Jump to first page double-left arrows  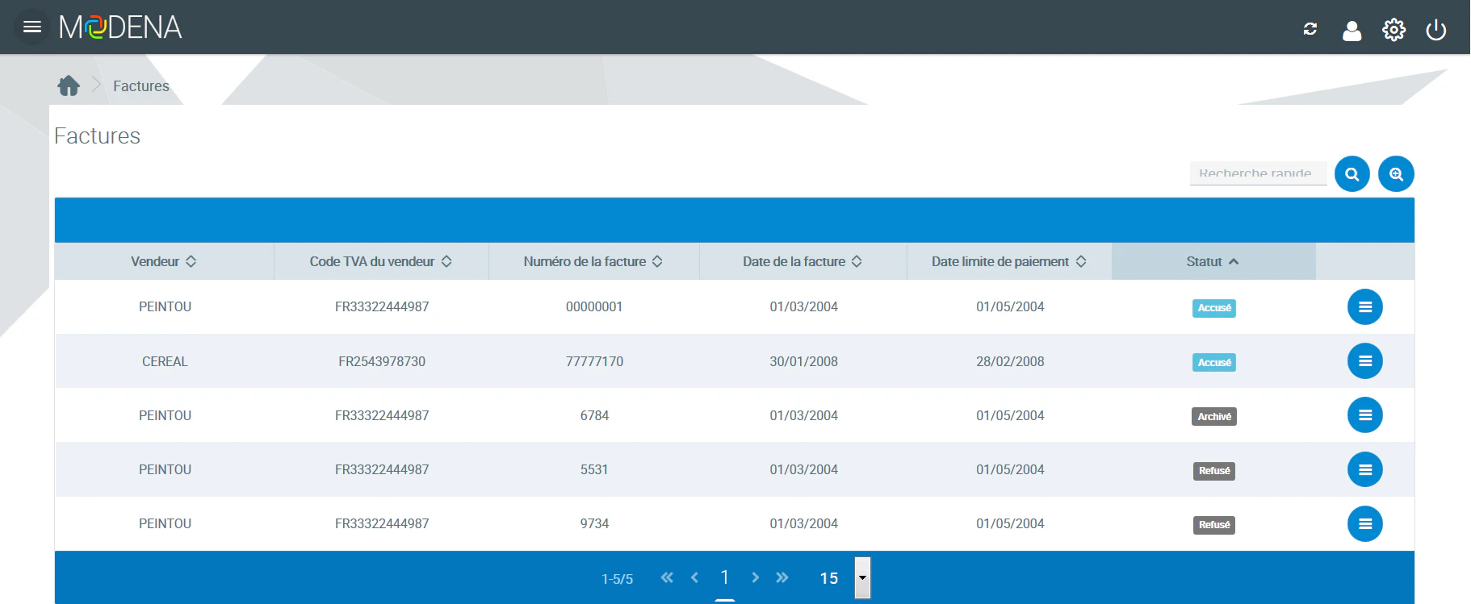click(x=667, y=577)
